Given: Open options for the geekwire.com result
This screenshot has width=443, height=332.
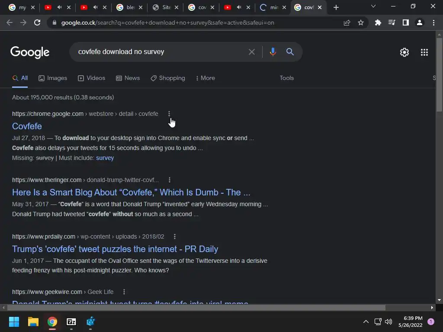Looking at the screenshot, I should click(x=124, y=292).
